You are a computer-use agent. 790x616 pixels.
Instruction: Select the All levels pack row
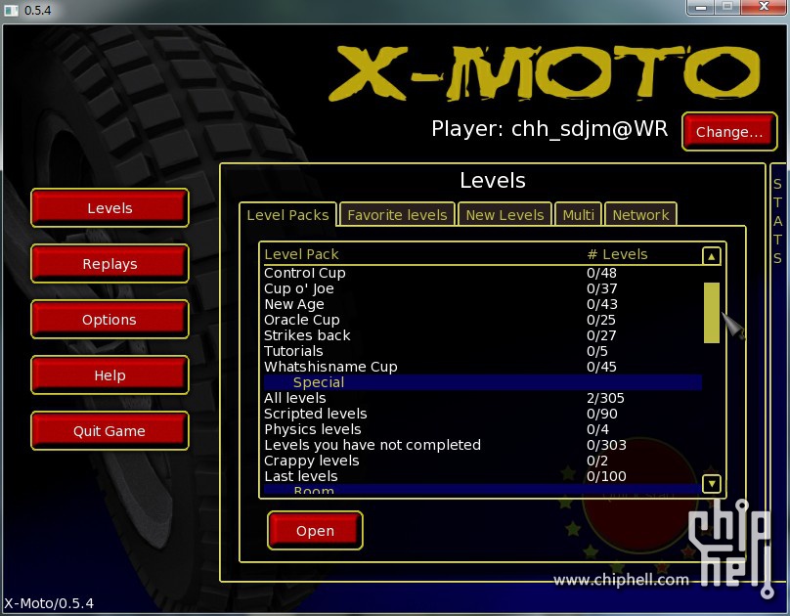(x=483, y=398)
